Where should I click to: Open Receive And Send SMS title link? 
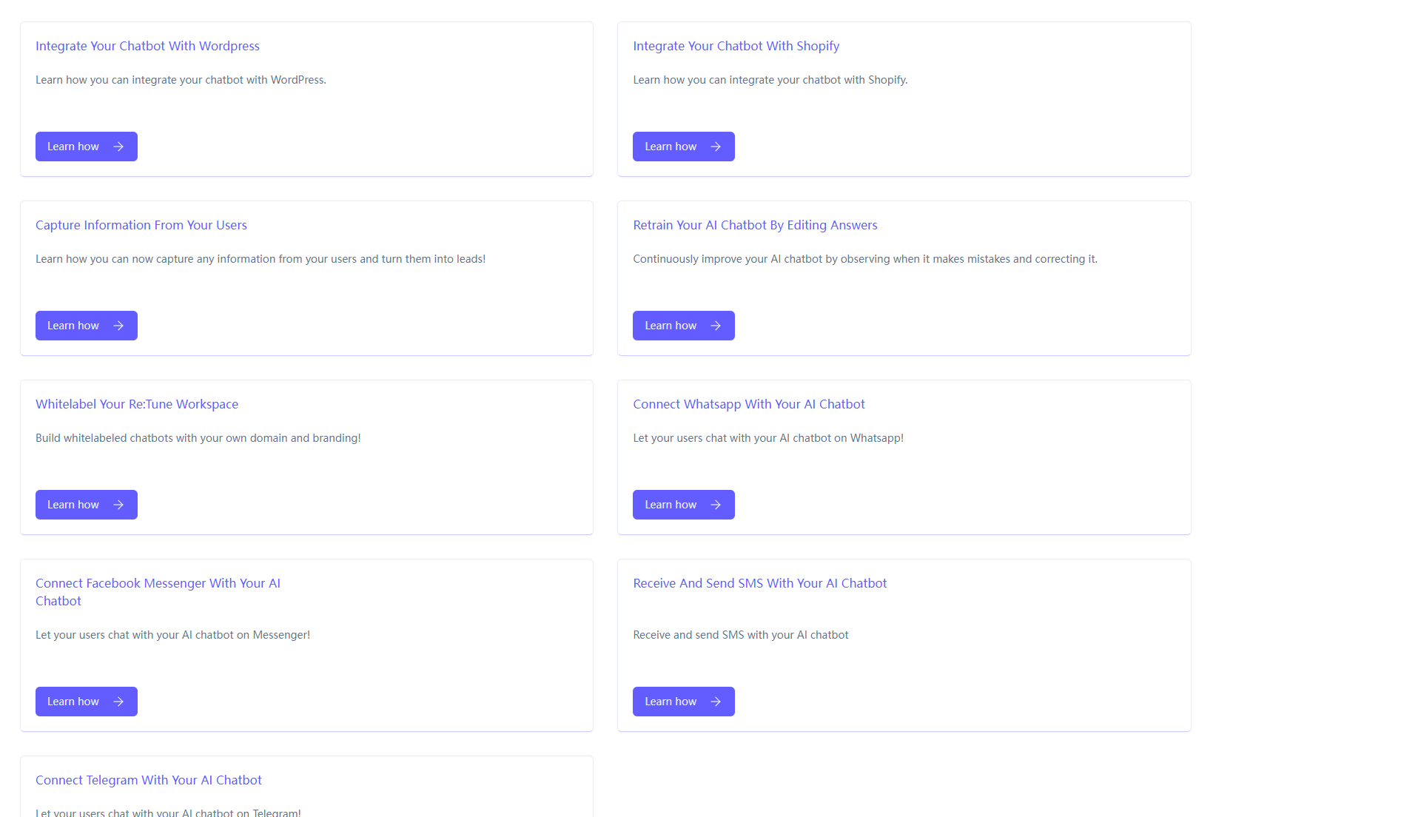(x=759, y=583)
